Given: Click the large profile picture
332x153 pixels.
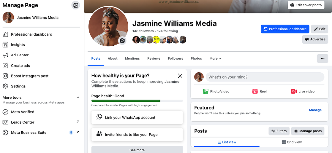Looking at the screenshot, I should (108, 26).
